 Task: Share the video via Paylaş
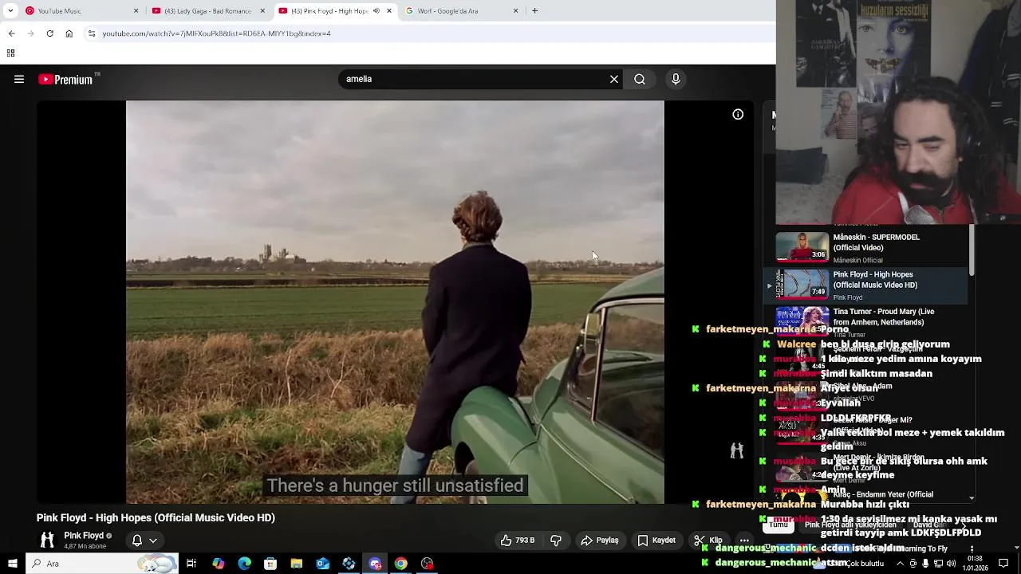point(600,540)
